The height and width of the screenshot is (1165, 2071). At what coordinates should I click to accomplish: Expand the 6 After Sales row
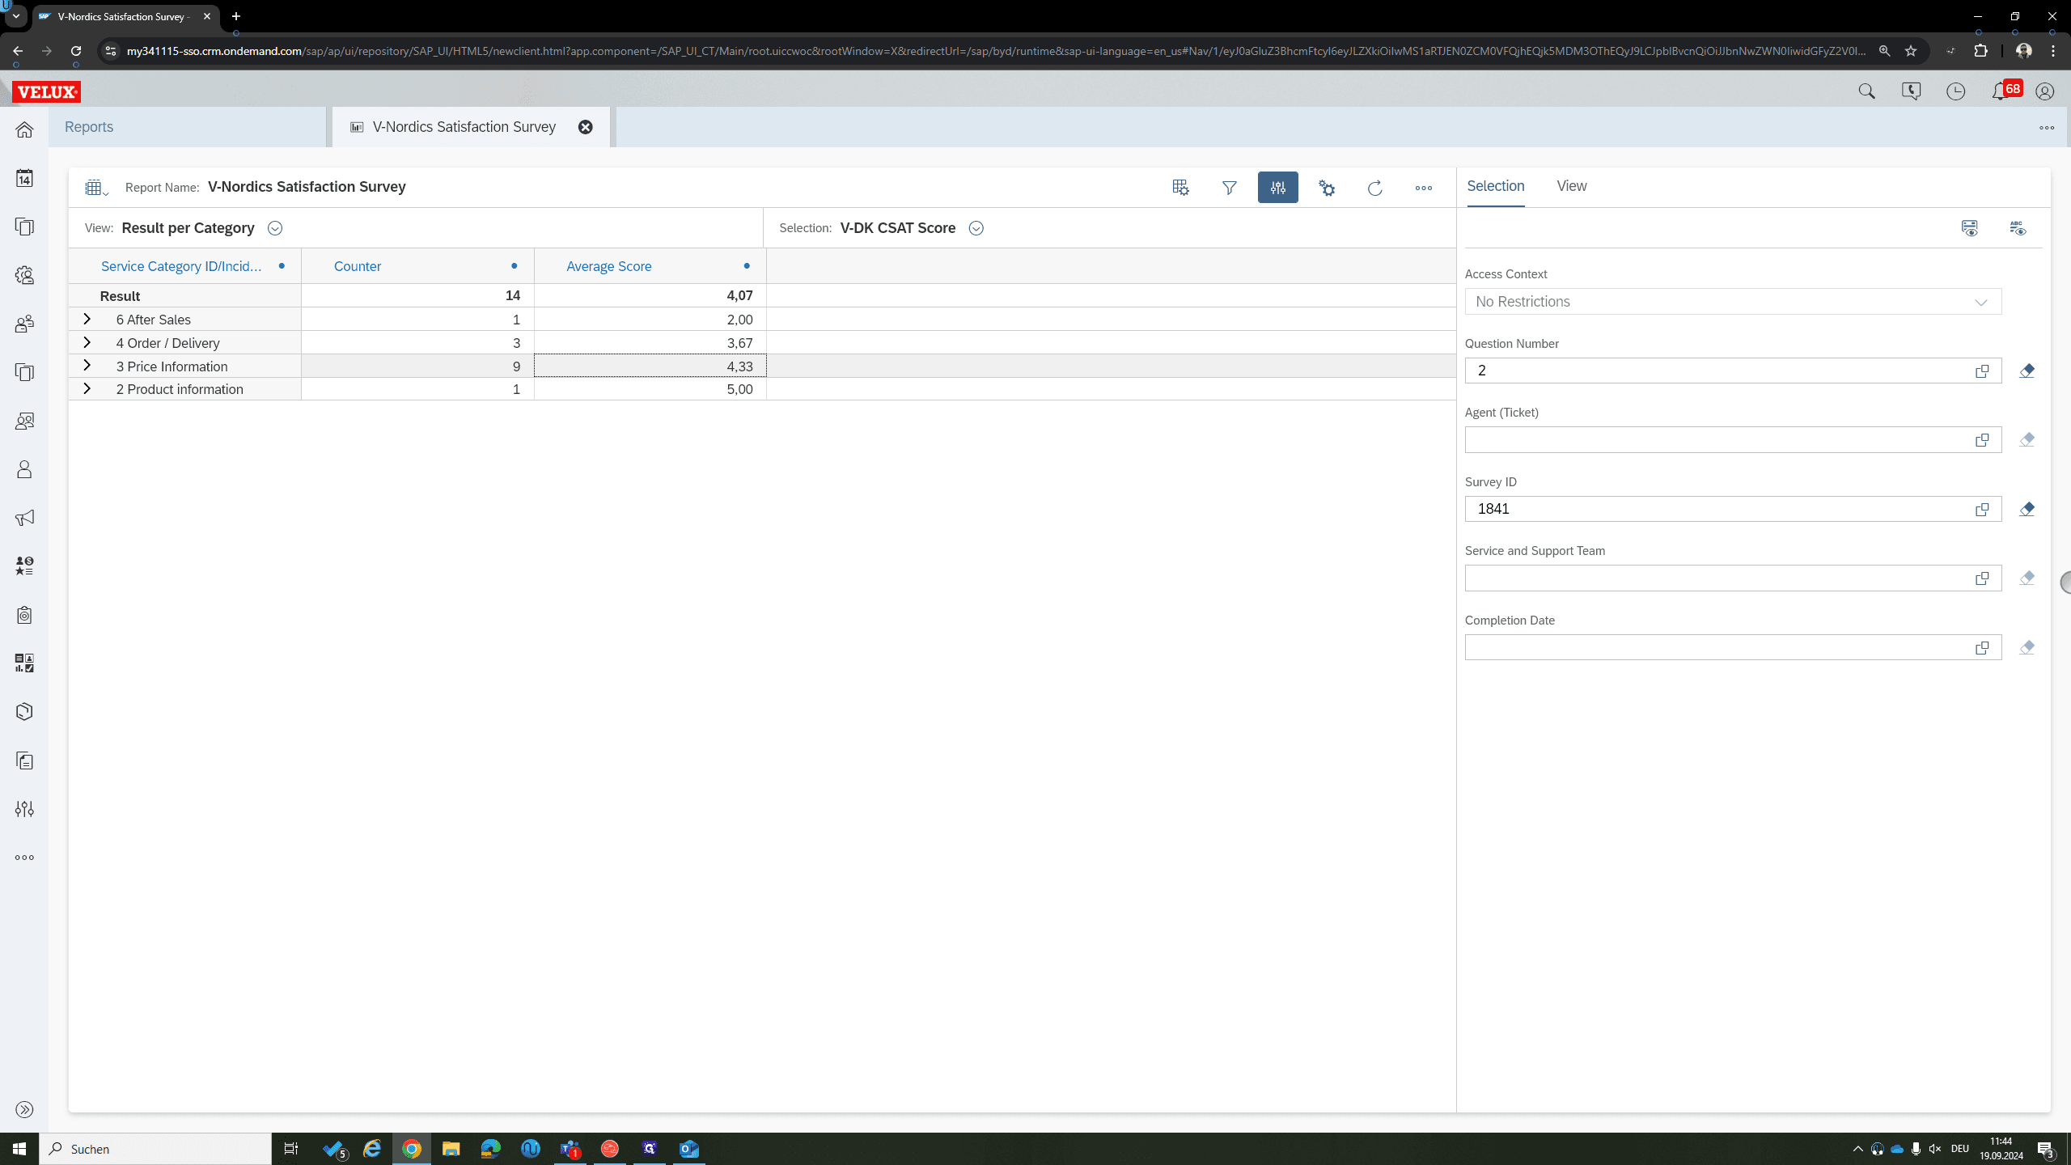[x=87, y=320]
